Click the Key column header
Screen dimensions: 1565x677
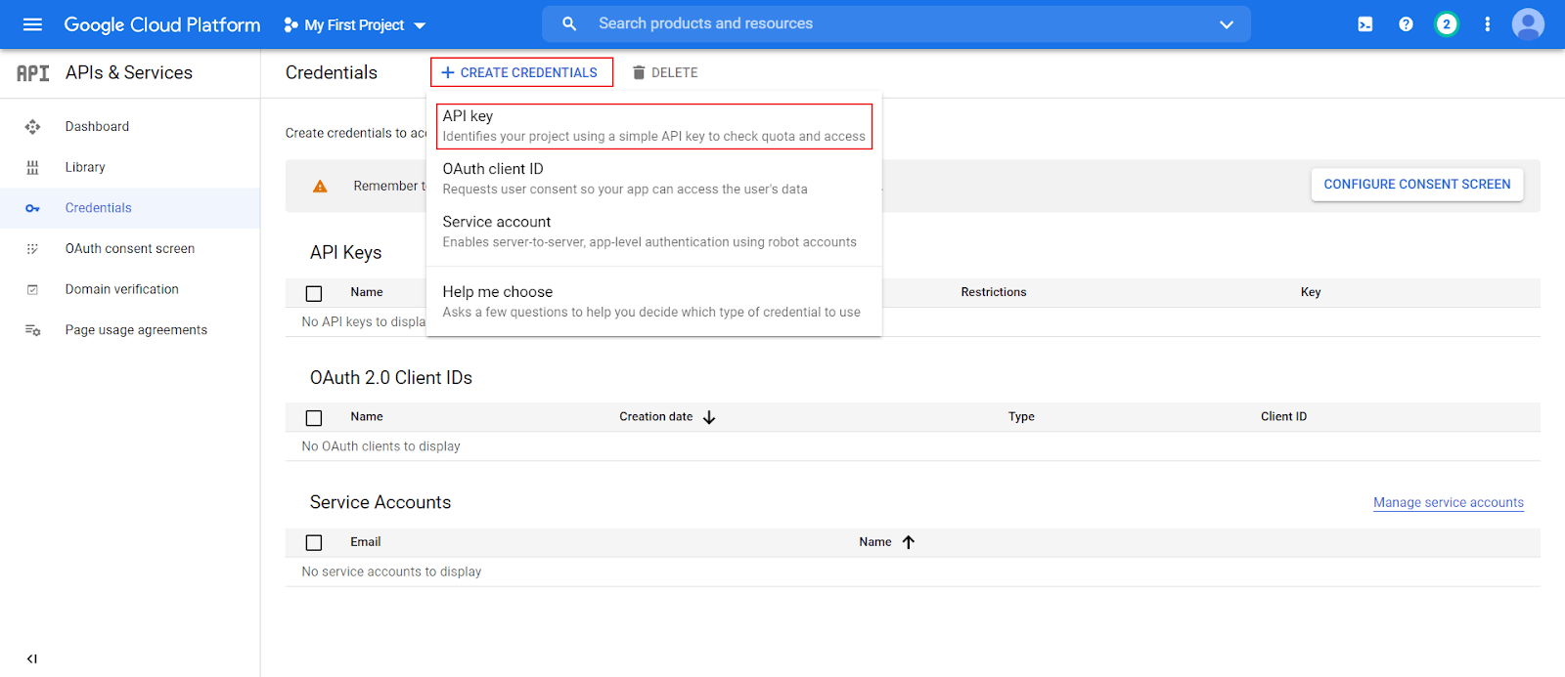click(x=1311, y=292)
